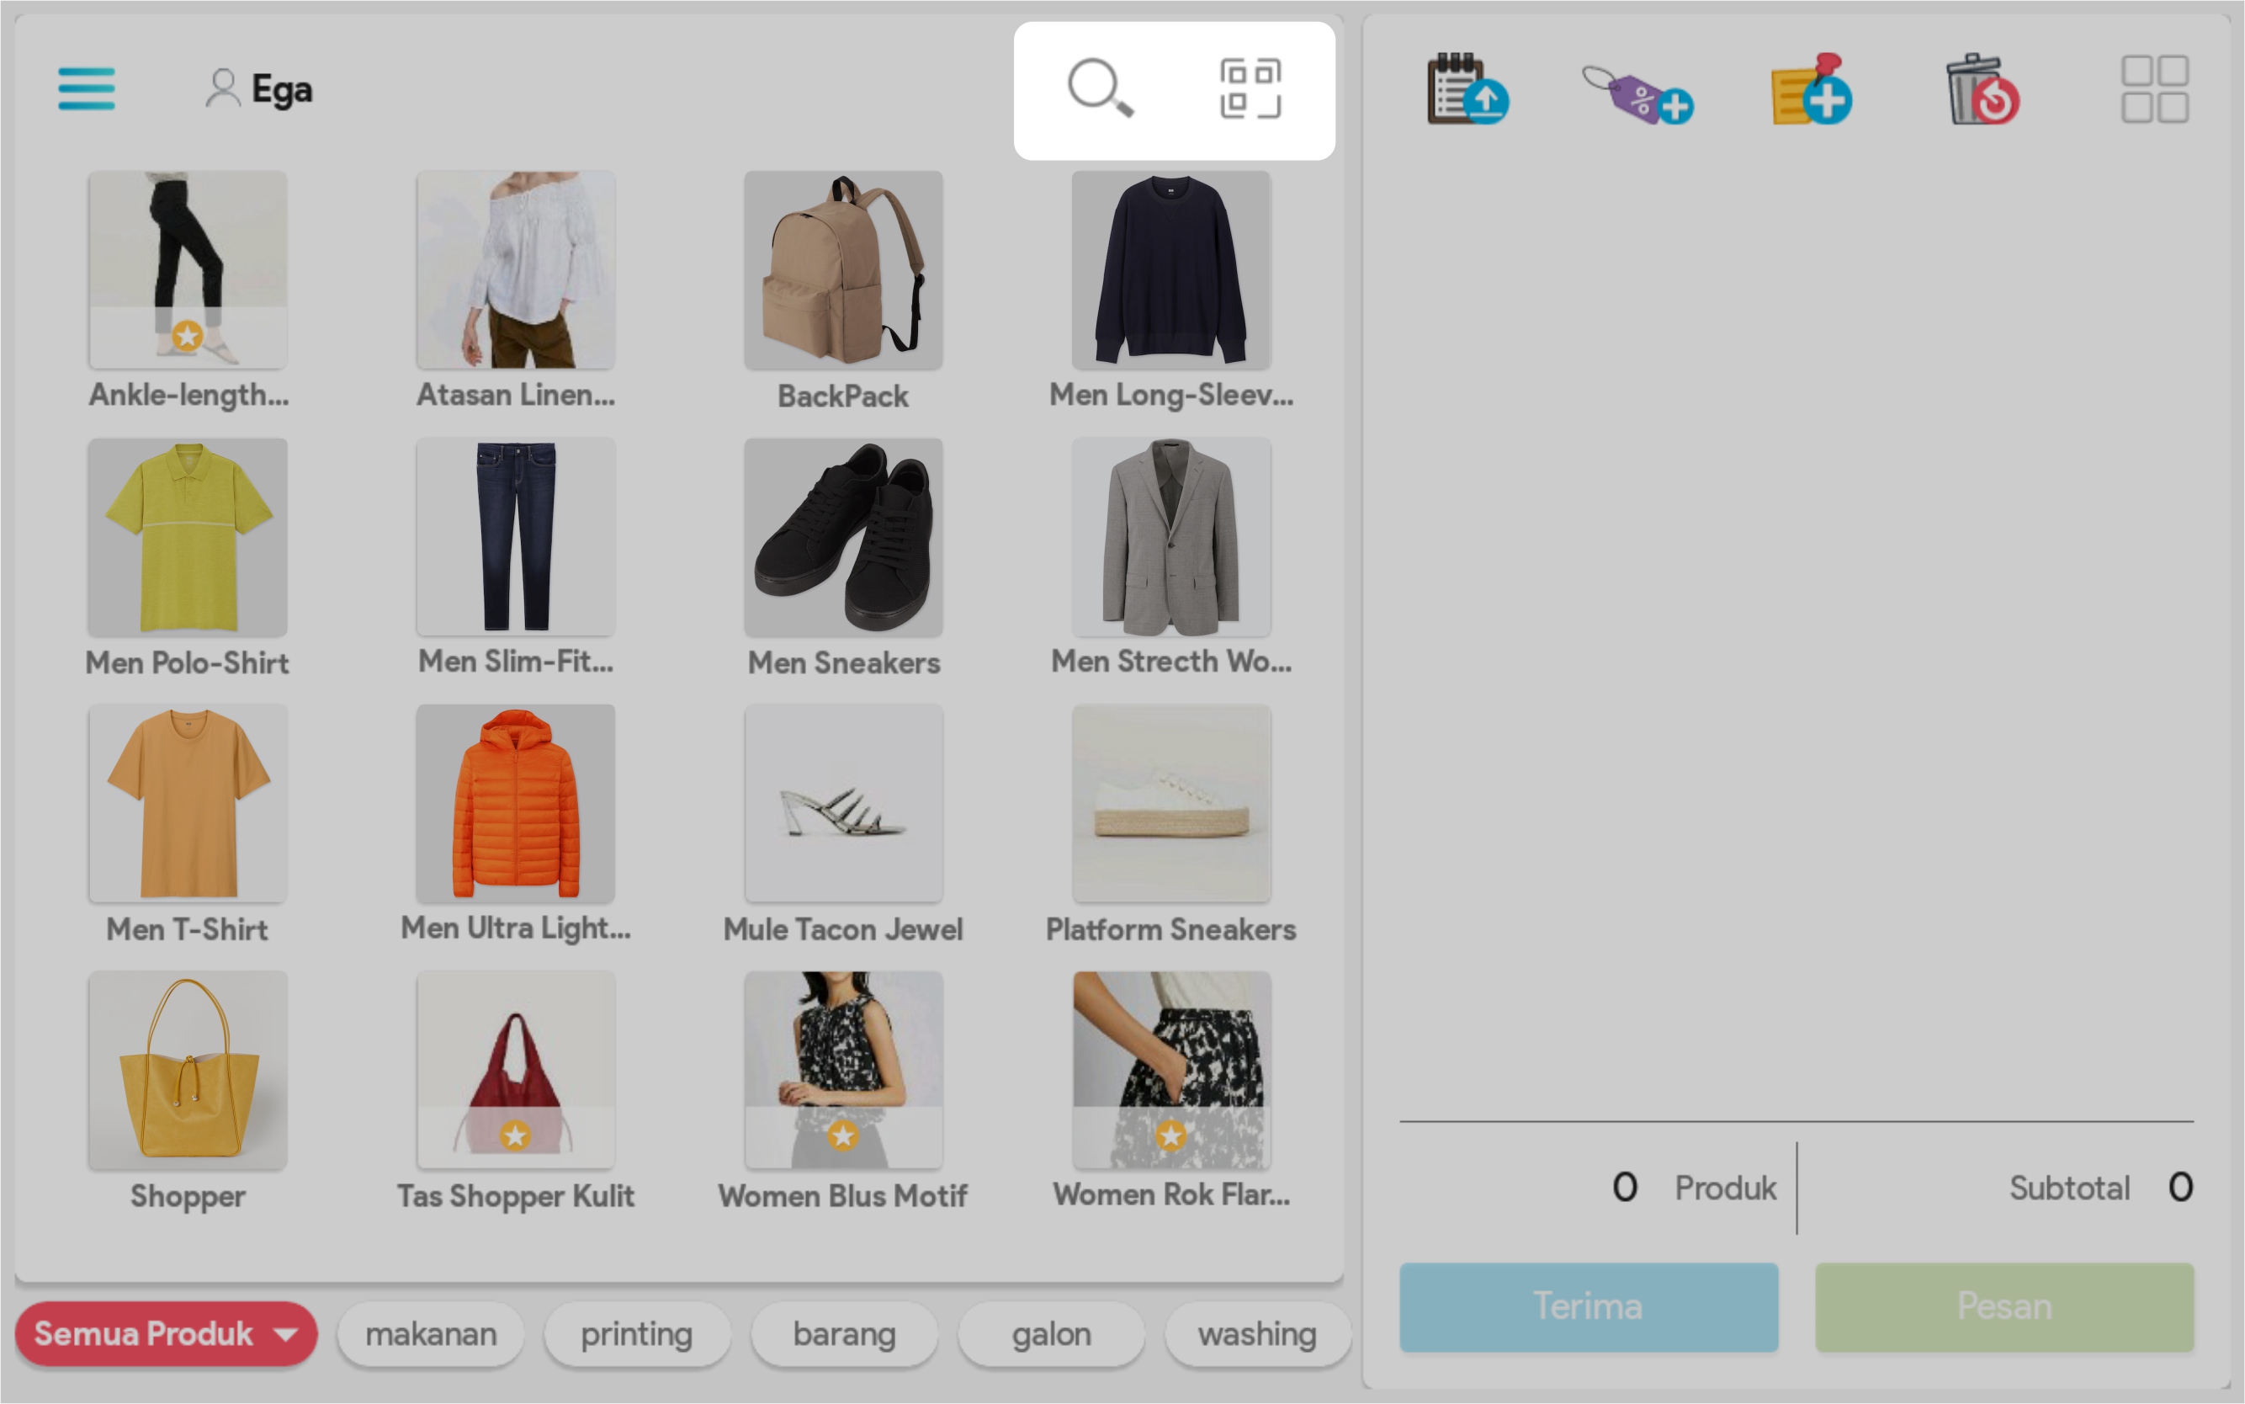This screenshot has height=1404, width=2245.
Task: Open the hamburger menu
Action: [x=87, y=89]
